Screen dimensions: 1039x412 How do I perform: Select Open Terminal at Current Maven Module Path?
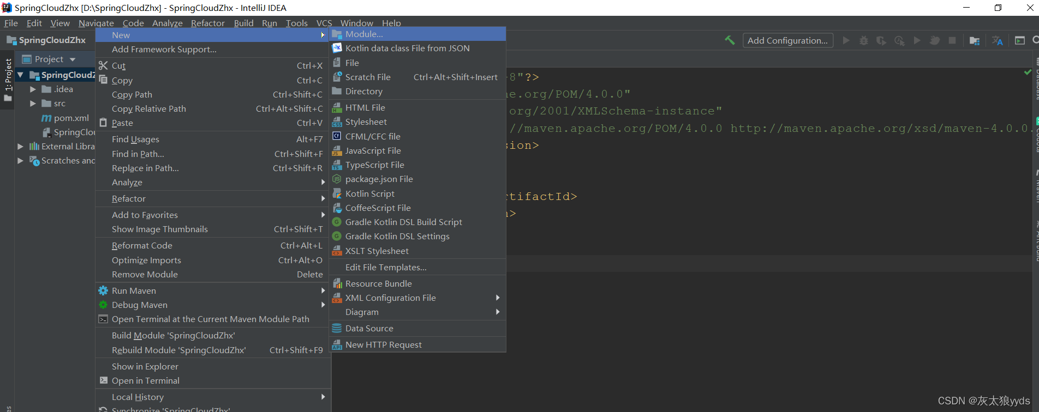tap(213, 319)
